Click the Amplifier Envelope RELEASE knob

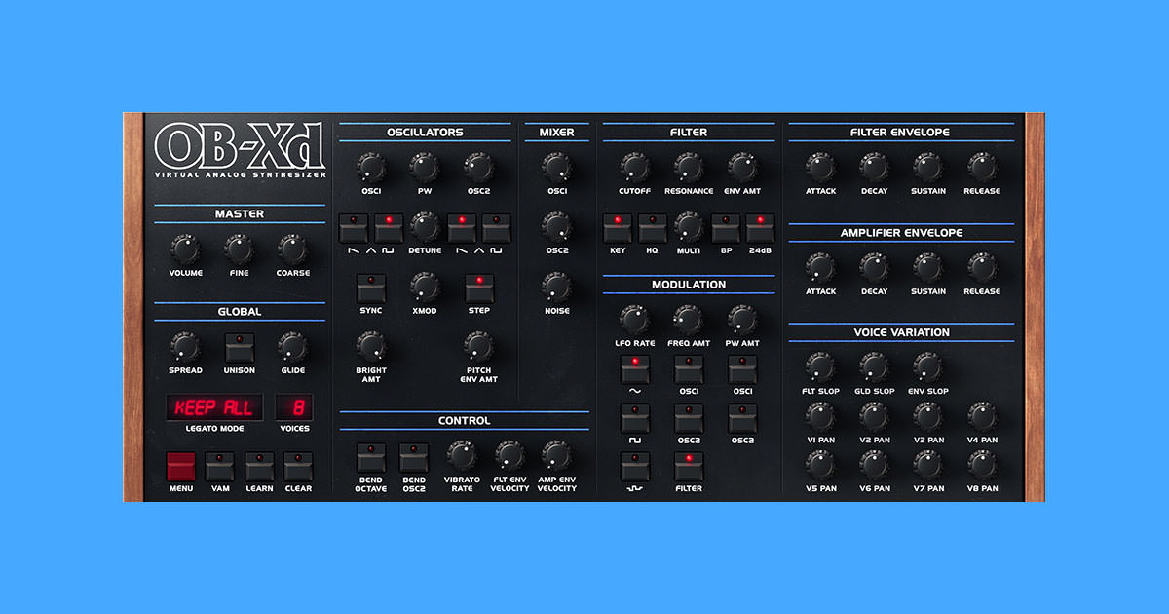coord(983,267)
